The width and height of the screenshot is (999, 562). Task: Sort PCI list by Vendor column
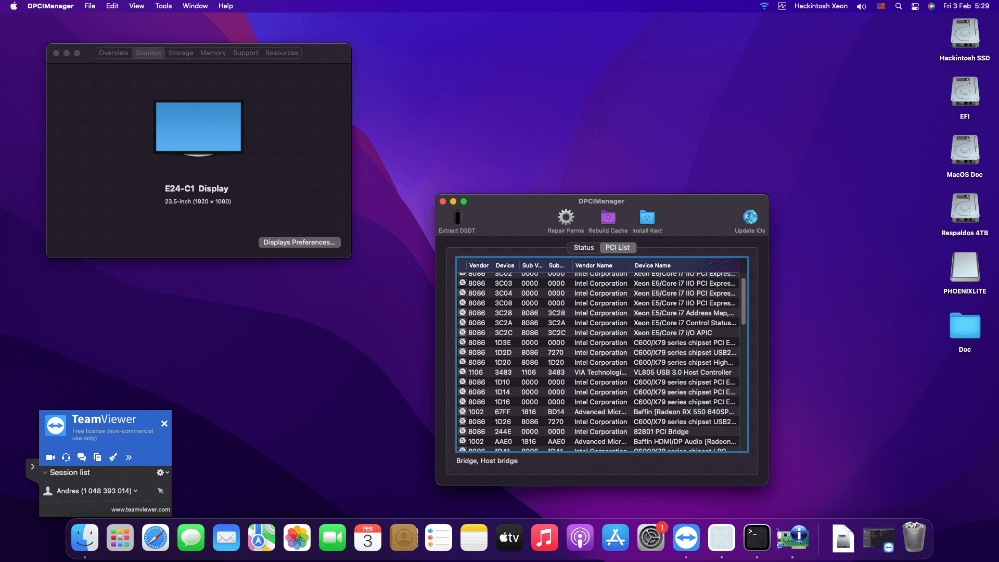(x=479, y=265)
